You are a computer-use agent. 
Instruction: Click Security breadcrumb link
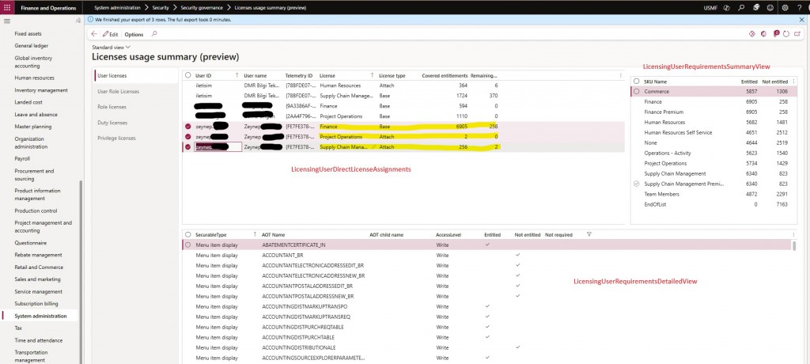[x=161, y=8]
